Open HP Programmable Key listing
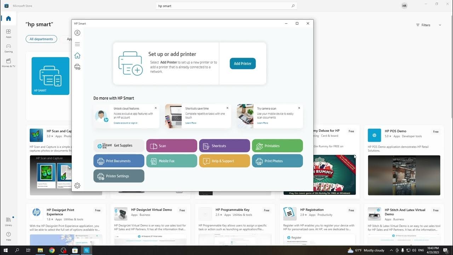453x255 pixels. 235,225
